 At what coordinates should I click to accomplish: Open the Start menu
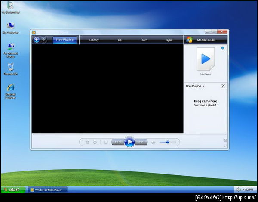point(13,190)
